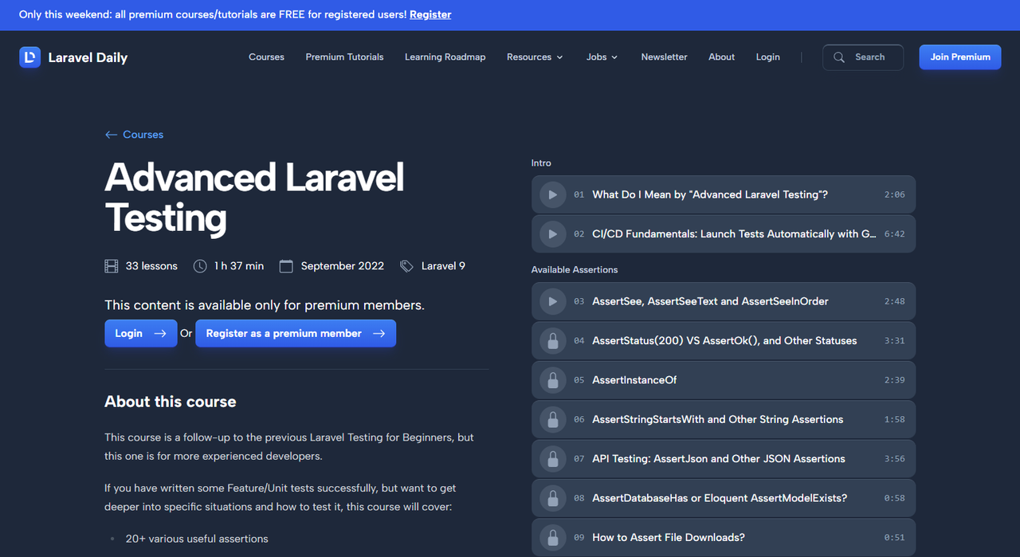Screen dimensions: 1020x557
Task: Go to Learning Roadmap page
Action: (x=445, y=57)
